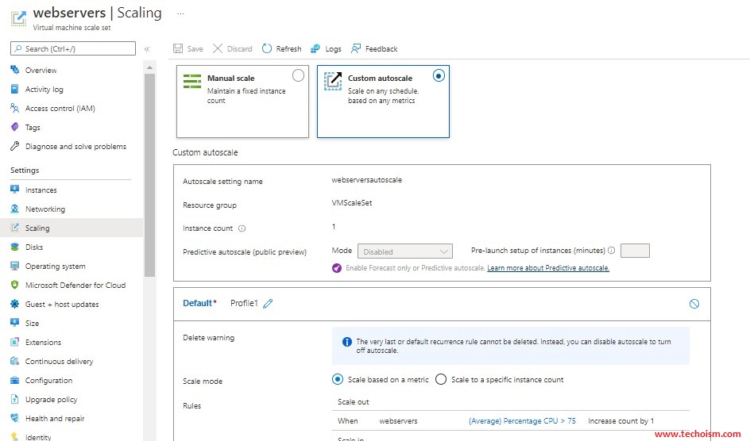This screenshot has width=750, height=441.
Task: Click the Health and repair label
Action: point(55,419)
